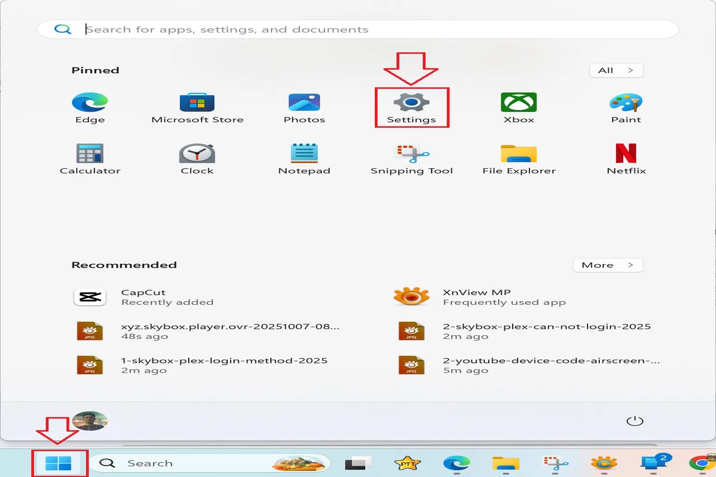Click the taskbar Search box
The width and height of the screenshot is (716, 477).
210,463
